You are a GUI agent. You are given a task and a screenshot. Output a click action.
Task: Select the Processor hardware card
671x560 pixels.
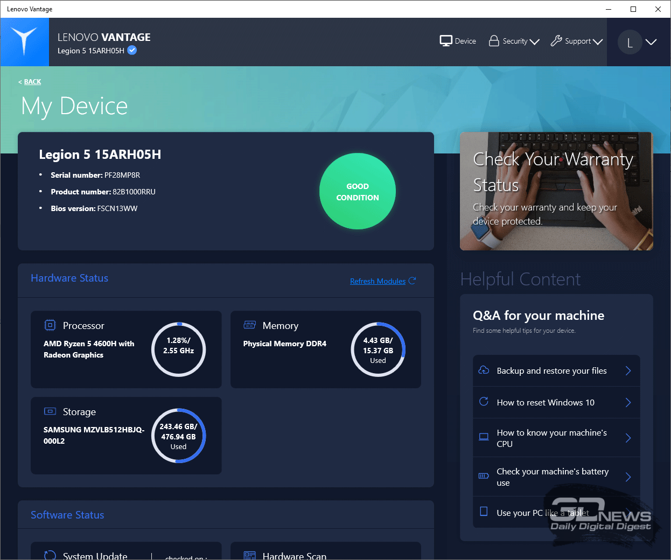pos(126,349)
